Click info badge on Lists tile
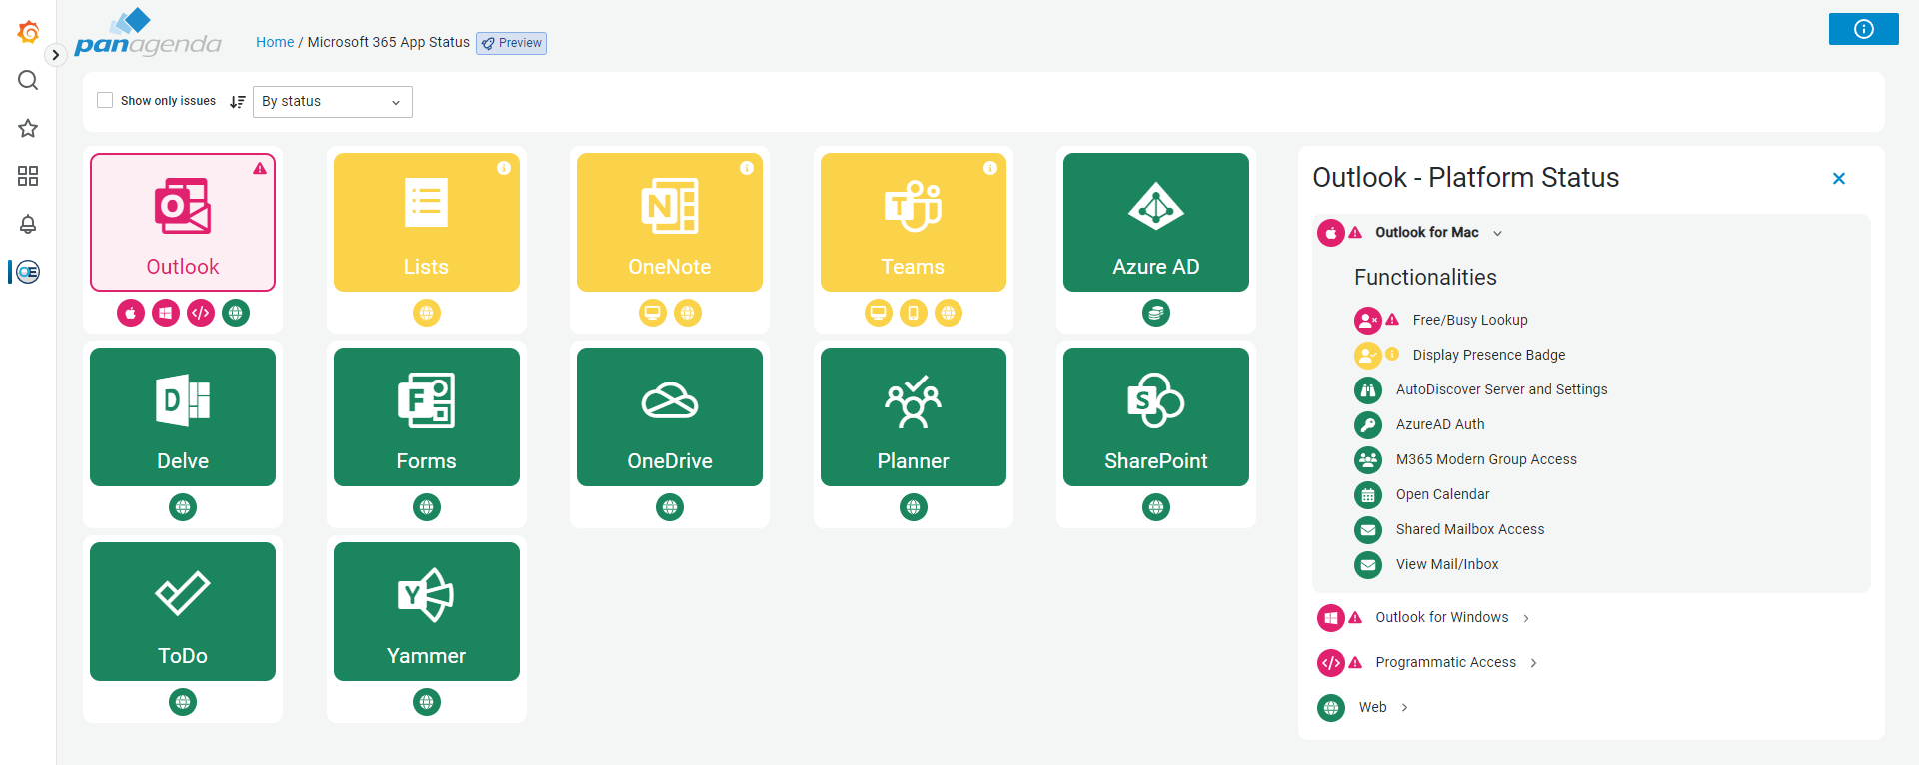Screen dimensions: 1919x765 pyautogui.click(x=504, y=168)
